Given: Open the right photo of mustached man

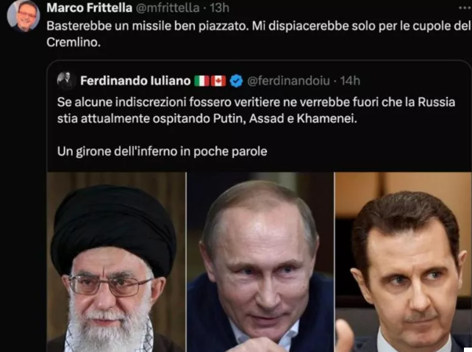Looking at the screenshot, I should point(403,262).
